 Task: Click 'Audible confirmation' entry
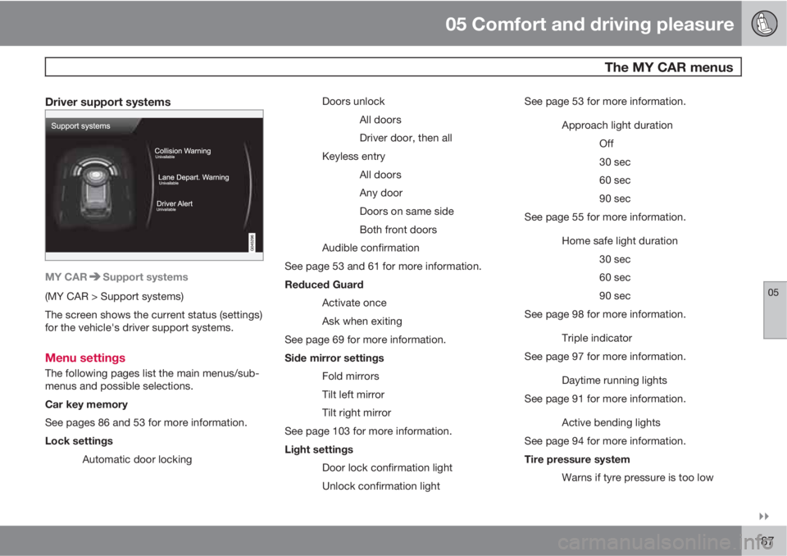click(371, 248)
